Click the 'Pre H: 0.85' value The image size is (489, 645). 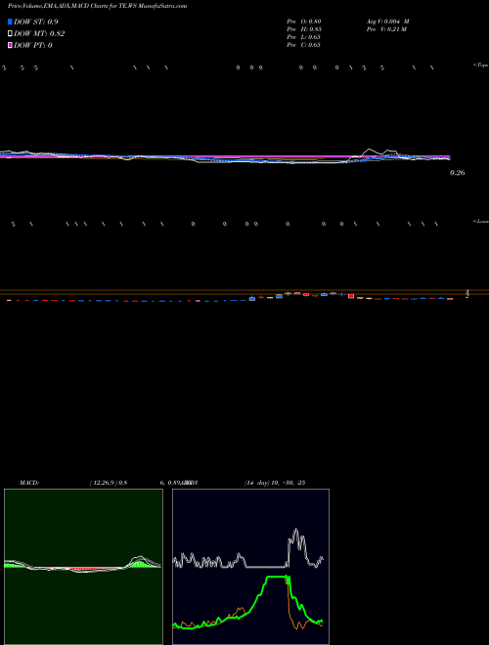(304, 29)
